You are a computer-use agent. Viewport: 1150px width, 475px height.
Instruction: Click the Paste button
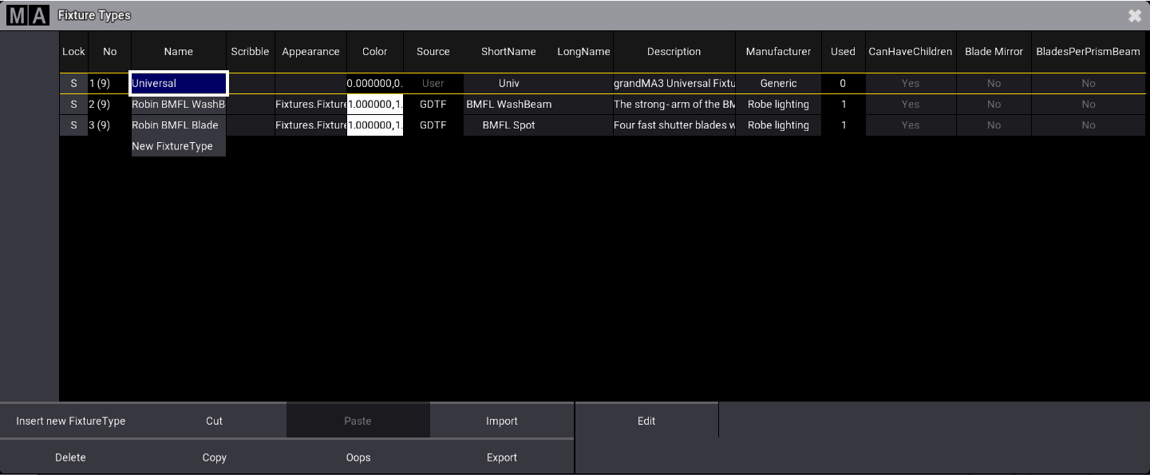[x=358, y=421]
